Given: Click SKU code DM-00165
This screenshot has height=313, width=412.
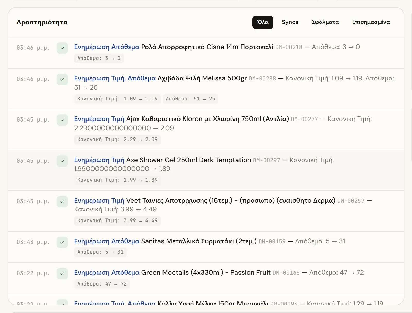Looking at the screenshot, I should point(286,273).
